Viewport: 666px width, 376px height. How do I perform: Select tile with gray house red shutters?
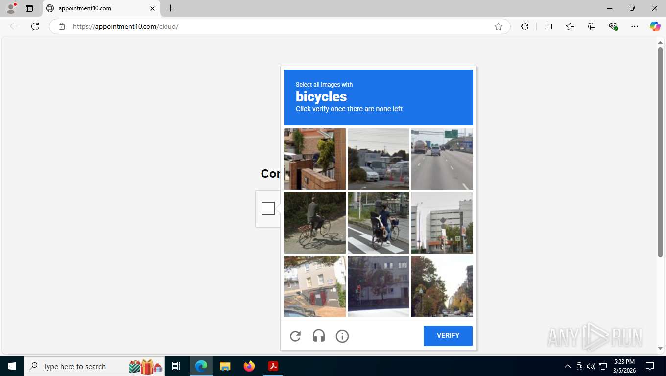pyautogui.click(x=315, y=286)
